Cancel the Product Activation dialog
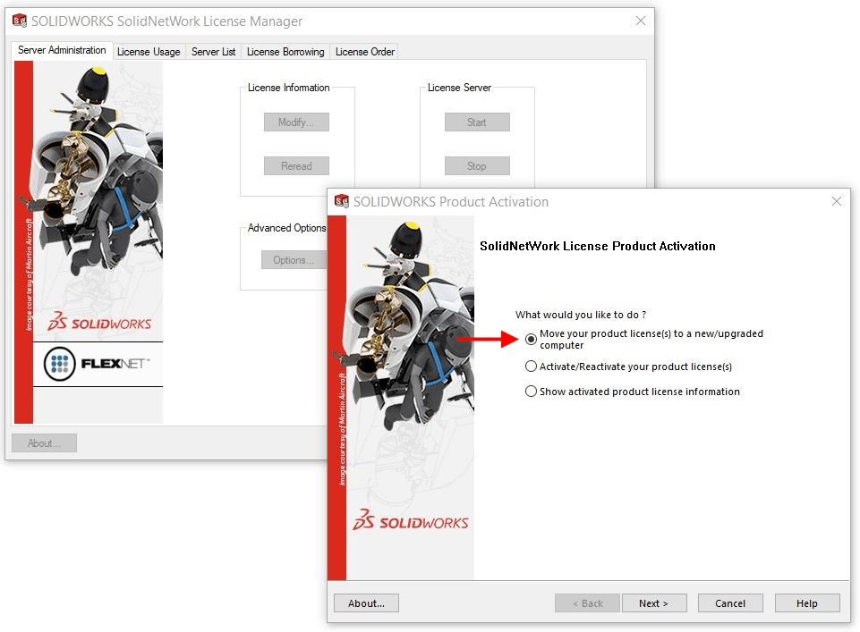 point(730,603)
